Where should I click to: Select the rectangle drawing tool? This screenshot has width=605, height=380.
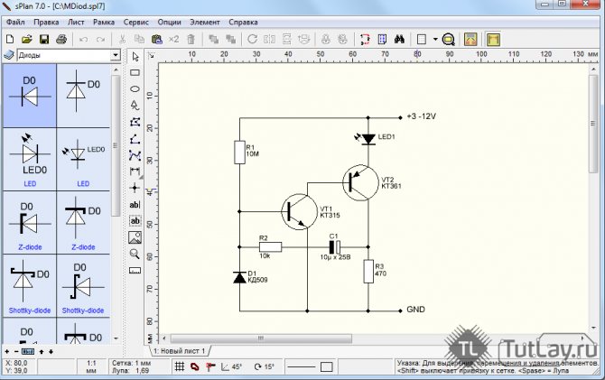tap(135, 72)
